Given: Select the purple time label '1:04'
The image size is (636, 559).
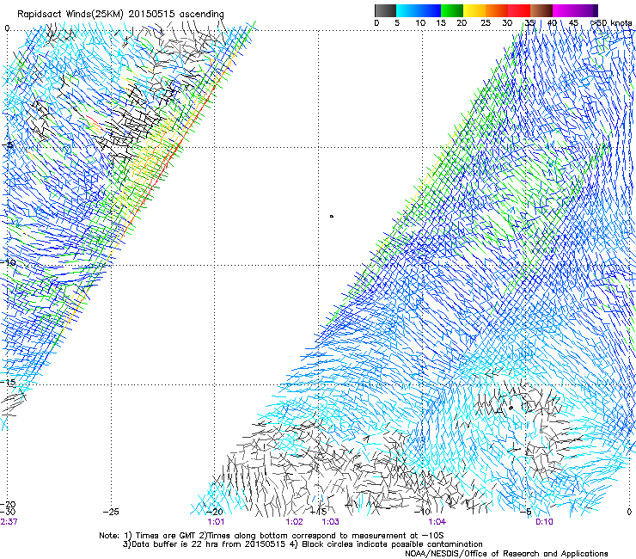Looking at the screenshot, I should (x=437, y=521).
